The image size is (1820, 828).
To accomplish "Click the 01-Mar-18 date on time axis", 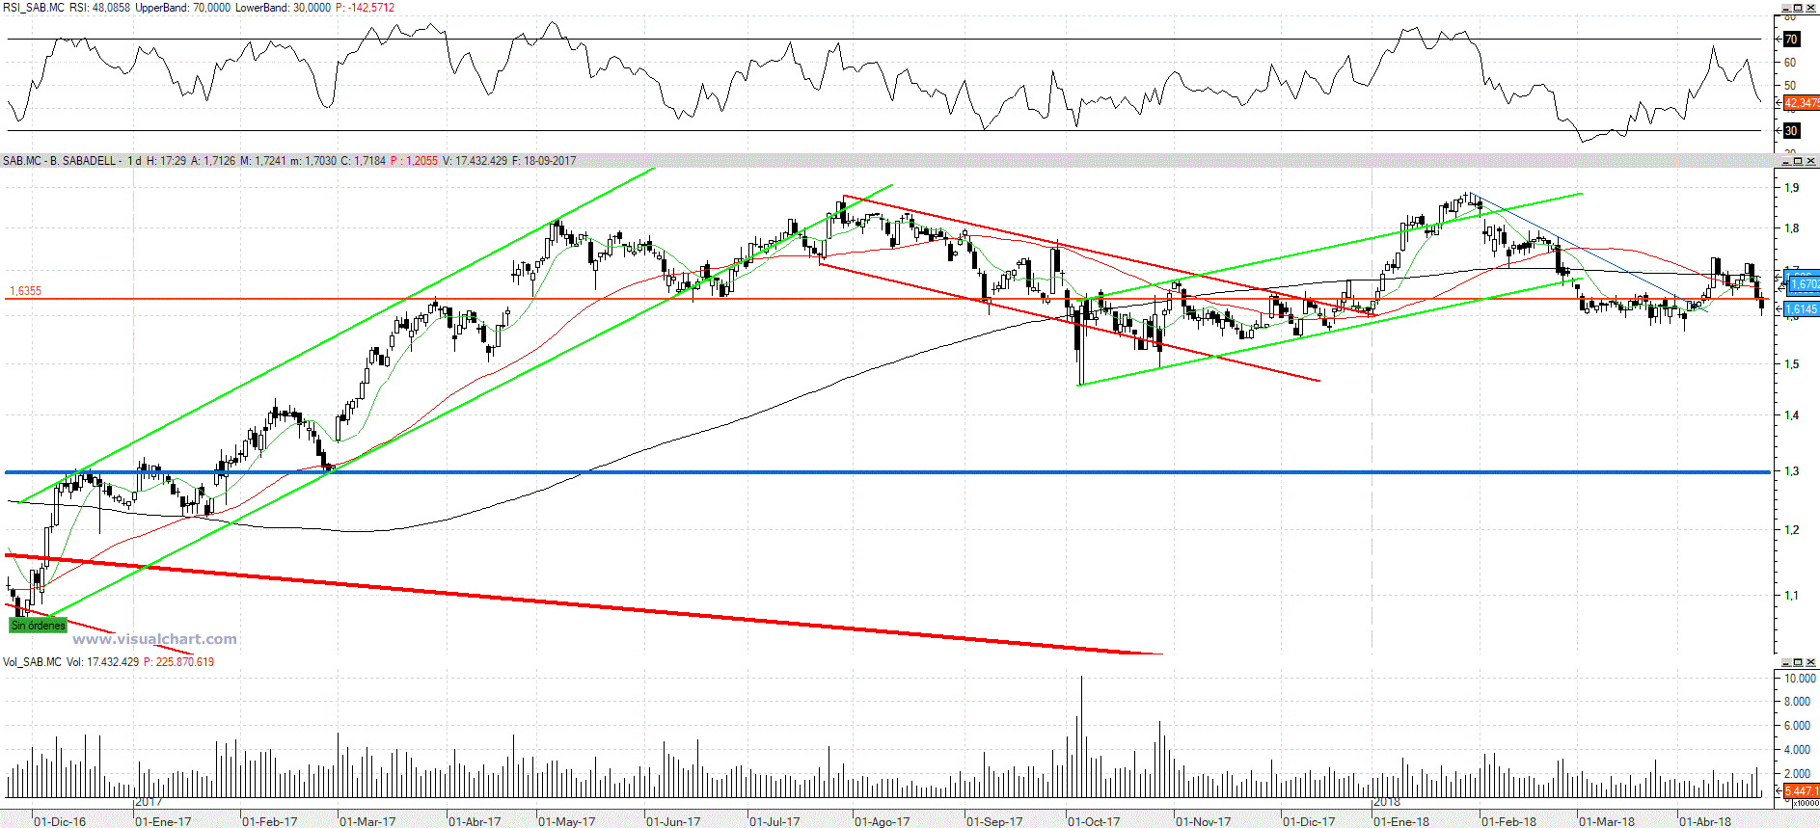I will 1607,822.
